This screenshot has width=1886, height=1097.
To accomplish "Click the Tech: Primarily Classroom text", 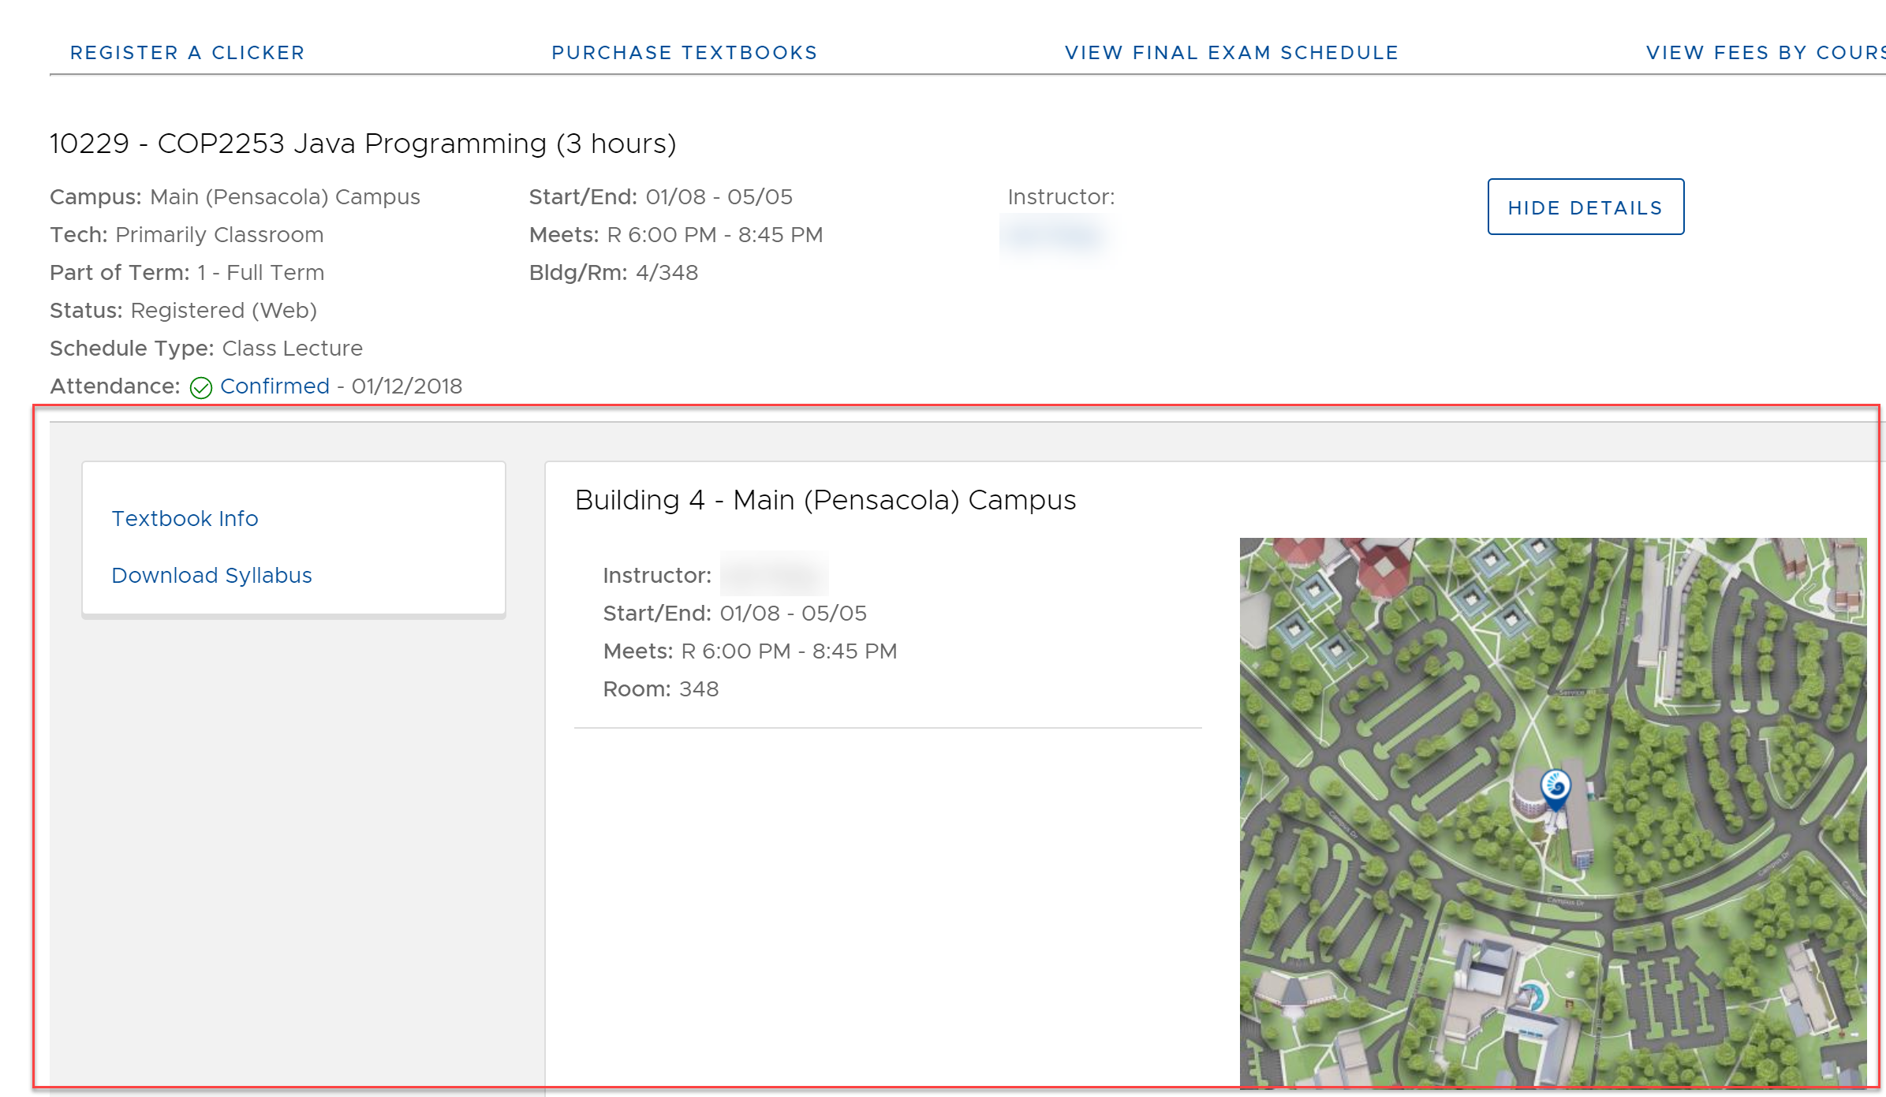I will point(186,235).
